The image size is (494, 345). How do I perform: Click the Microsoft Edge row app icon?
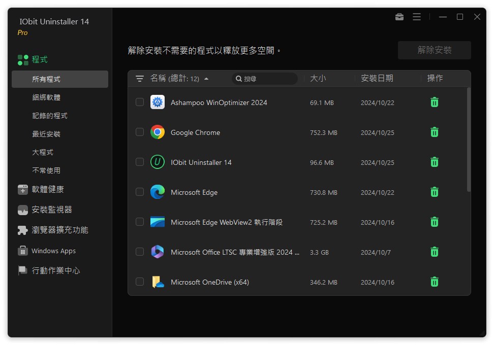pyautogui.click(x=157, y=192)
